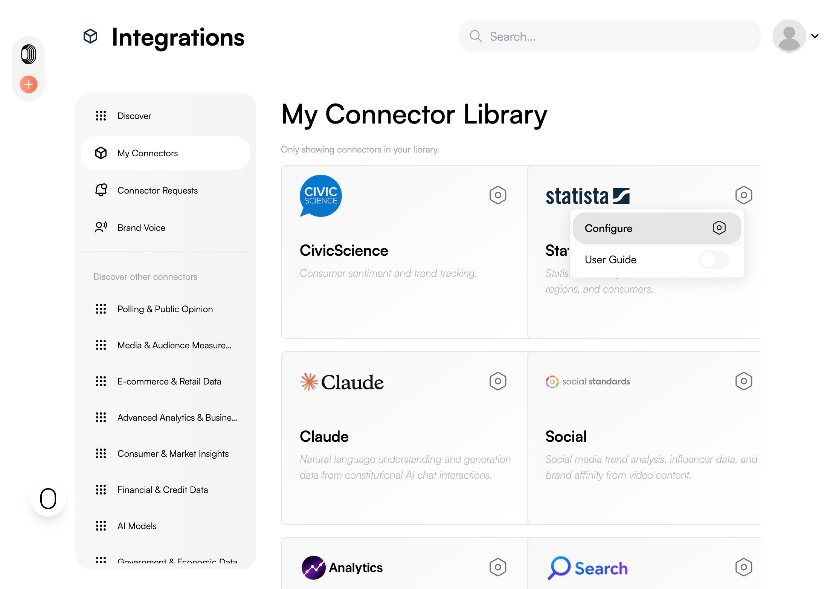The width and height of the screenshot is (836, 589).
Task: Open Claude connector settings hexagon icon
Action: 497,381
